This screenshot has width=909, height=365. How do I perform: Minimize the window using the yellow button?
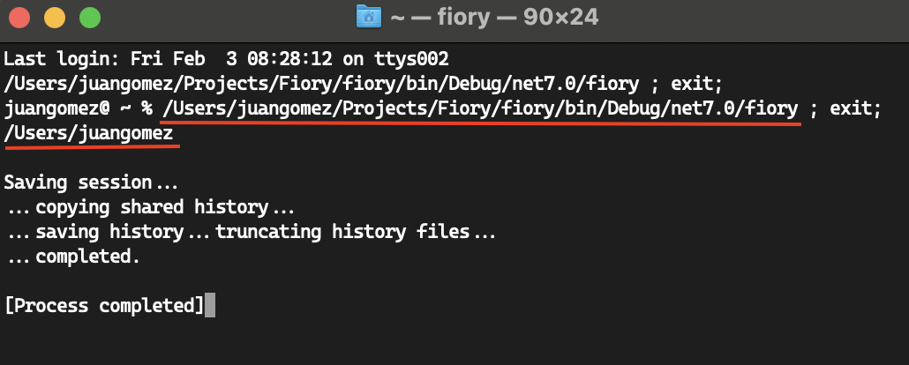point(55,18)
